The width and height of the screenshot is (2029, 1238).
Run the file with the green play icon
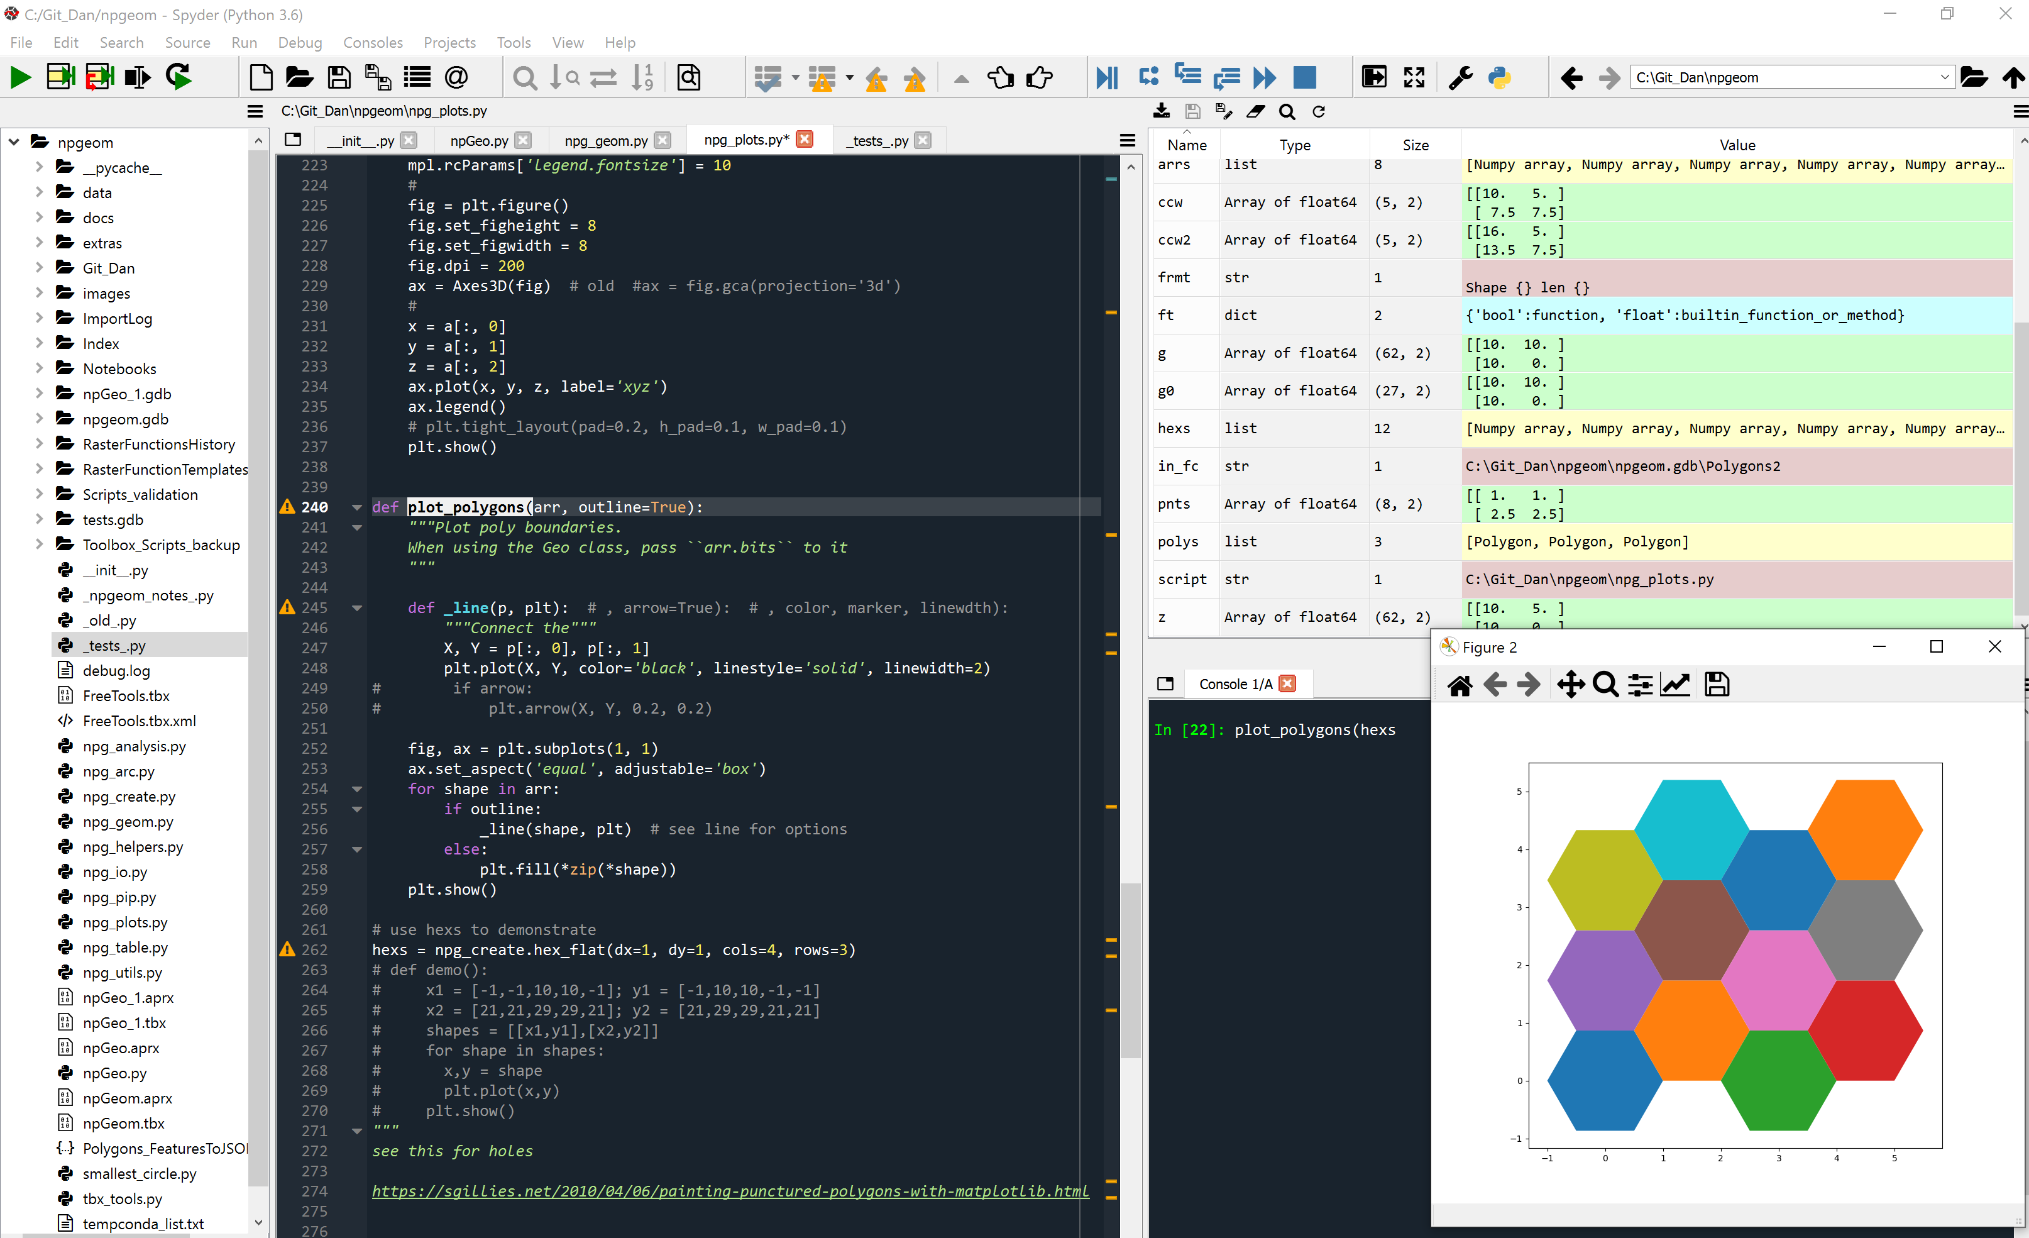point(21,77)
